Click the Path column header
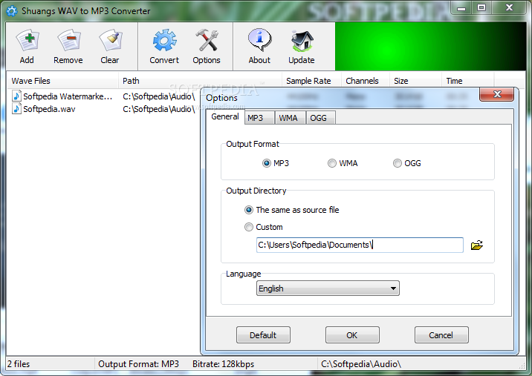Image resolution: width=532 pixels, height=376 pixels. click(x=200, y=81)
